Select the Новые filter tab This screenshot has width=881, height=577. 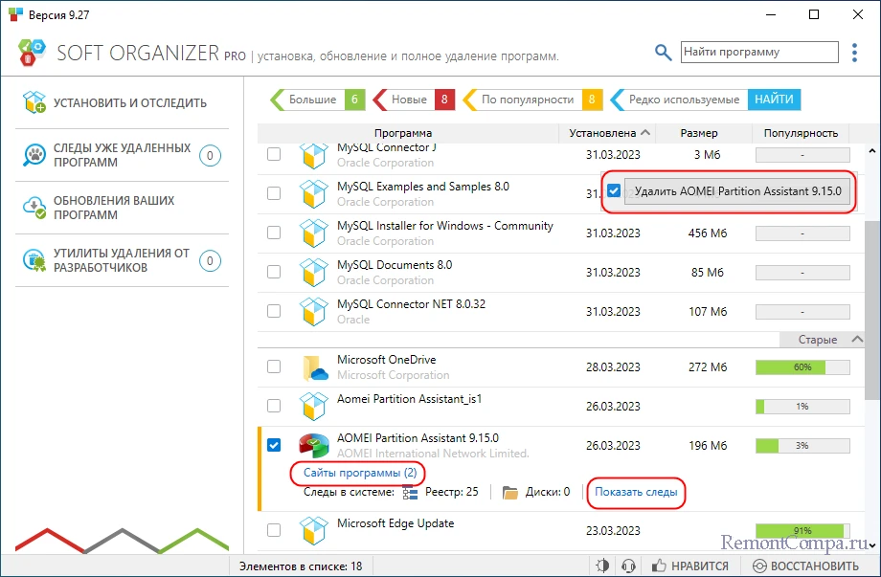tap(414, 100)
